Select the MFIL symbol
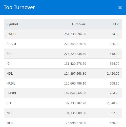126x127 pixels. pos(10,123)
